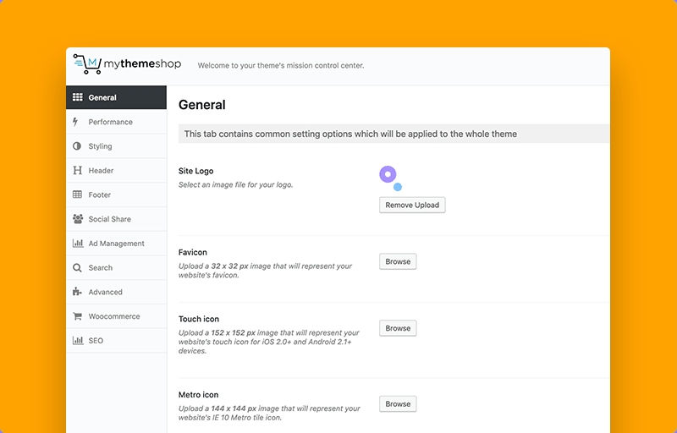The image size is (677, 433).
Task: Open the Woocommerce options tab
Action: [x=116, y=316]
